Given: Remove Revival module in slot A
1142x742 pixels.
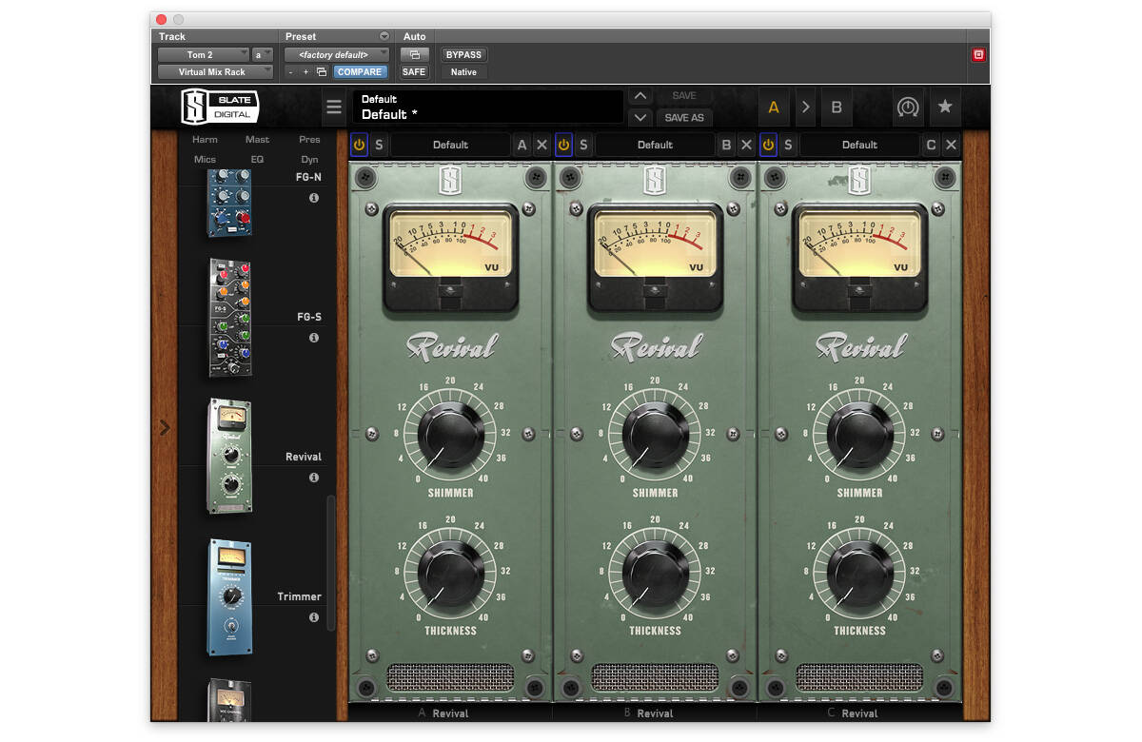Looking at the screenshot, I should click(541, 145).
